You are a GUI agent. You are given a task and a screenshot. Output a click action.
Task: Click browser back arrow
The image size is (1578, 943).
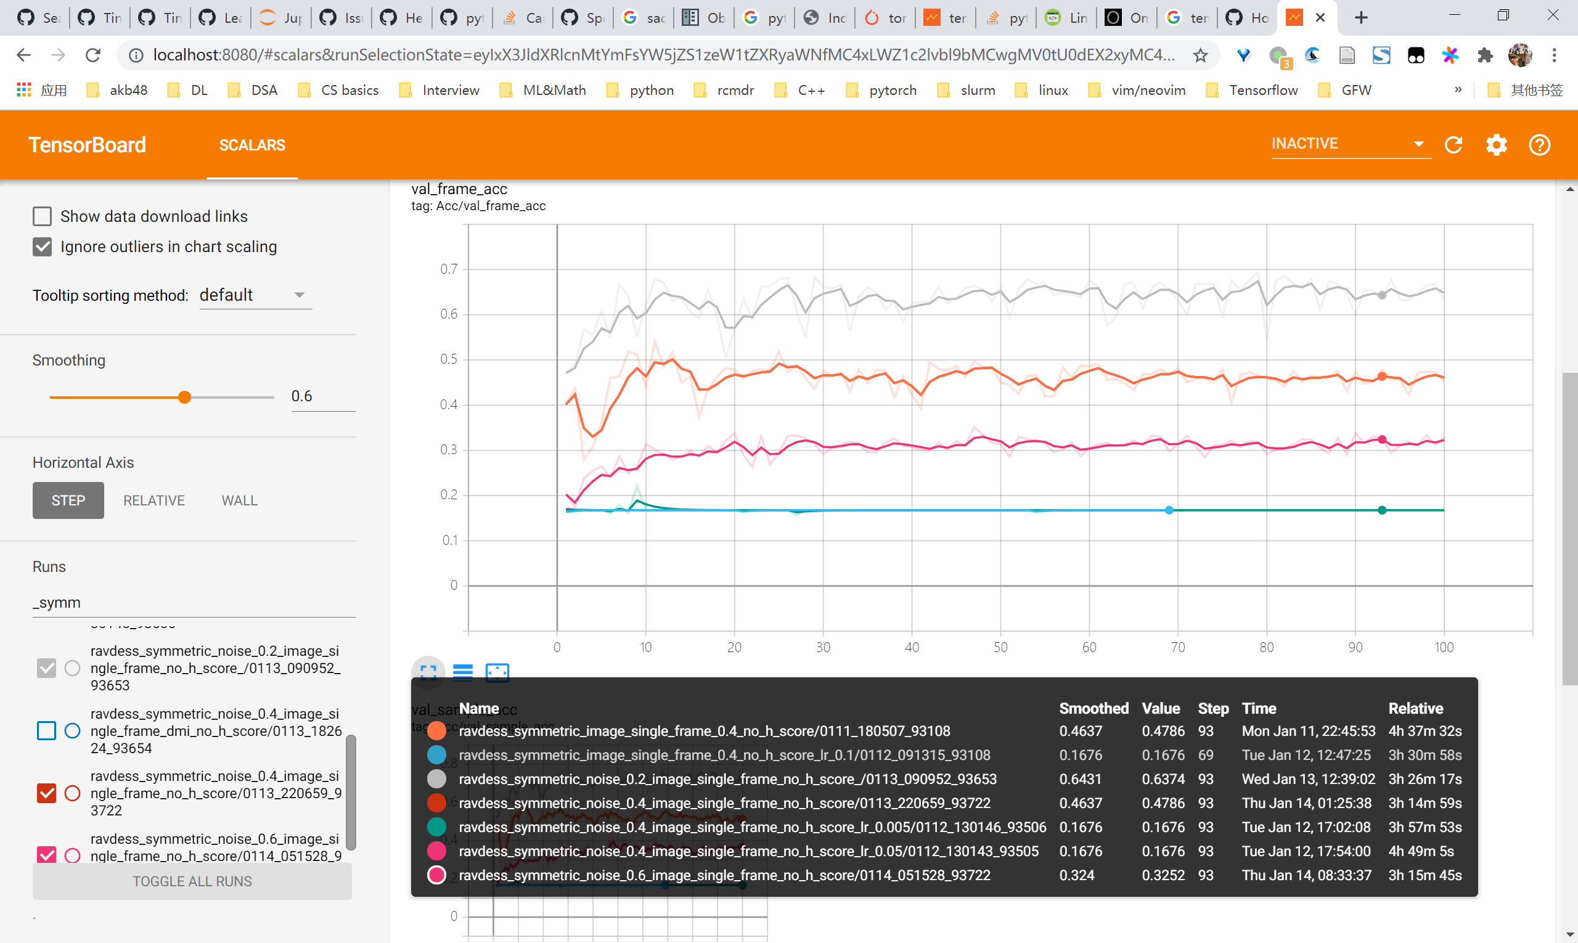pos(23,55)
